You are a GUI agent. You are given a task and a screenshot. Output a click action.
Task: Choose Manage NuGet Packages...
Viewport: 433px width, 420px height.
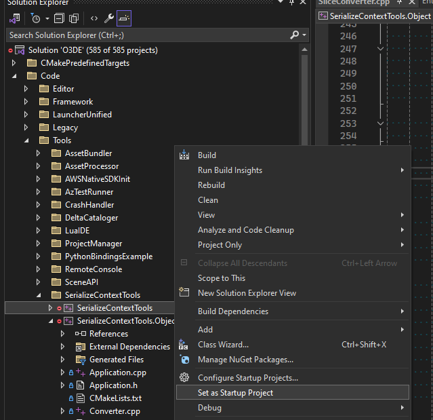pos(293,360)
